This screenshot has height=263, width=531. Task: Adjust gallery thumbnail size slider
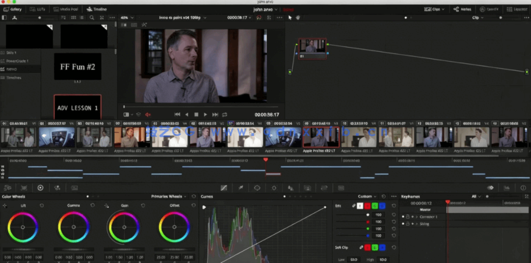40,17
